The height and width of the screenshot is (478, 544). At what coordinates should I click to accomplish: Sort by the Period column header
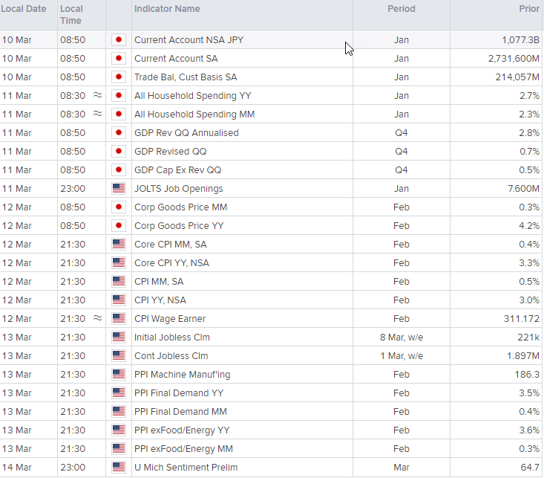[x=402, y=9]
